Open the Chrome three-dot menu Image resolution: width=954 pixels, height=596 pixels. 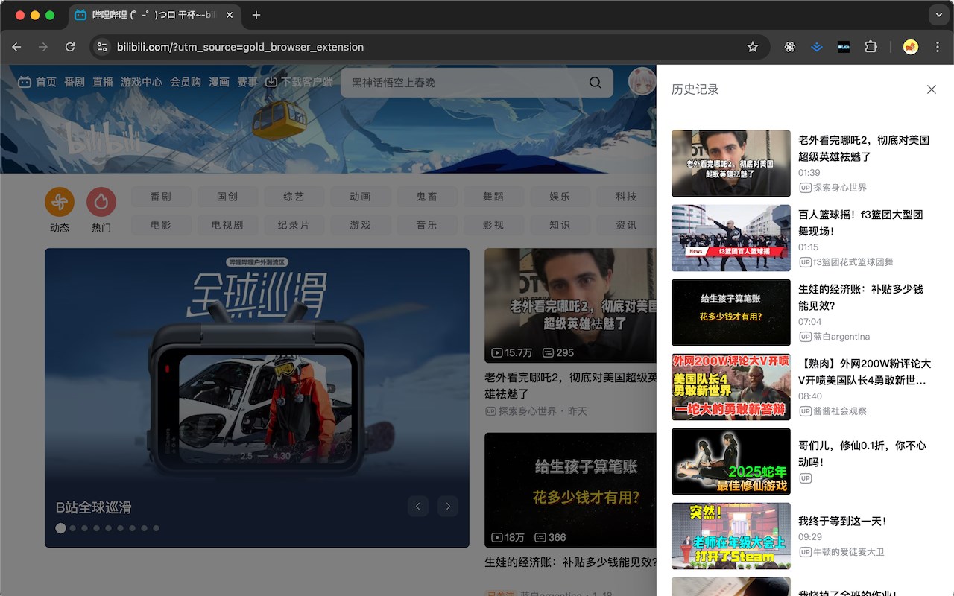click(x=937, y=47)
